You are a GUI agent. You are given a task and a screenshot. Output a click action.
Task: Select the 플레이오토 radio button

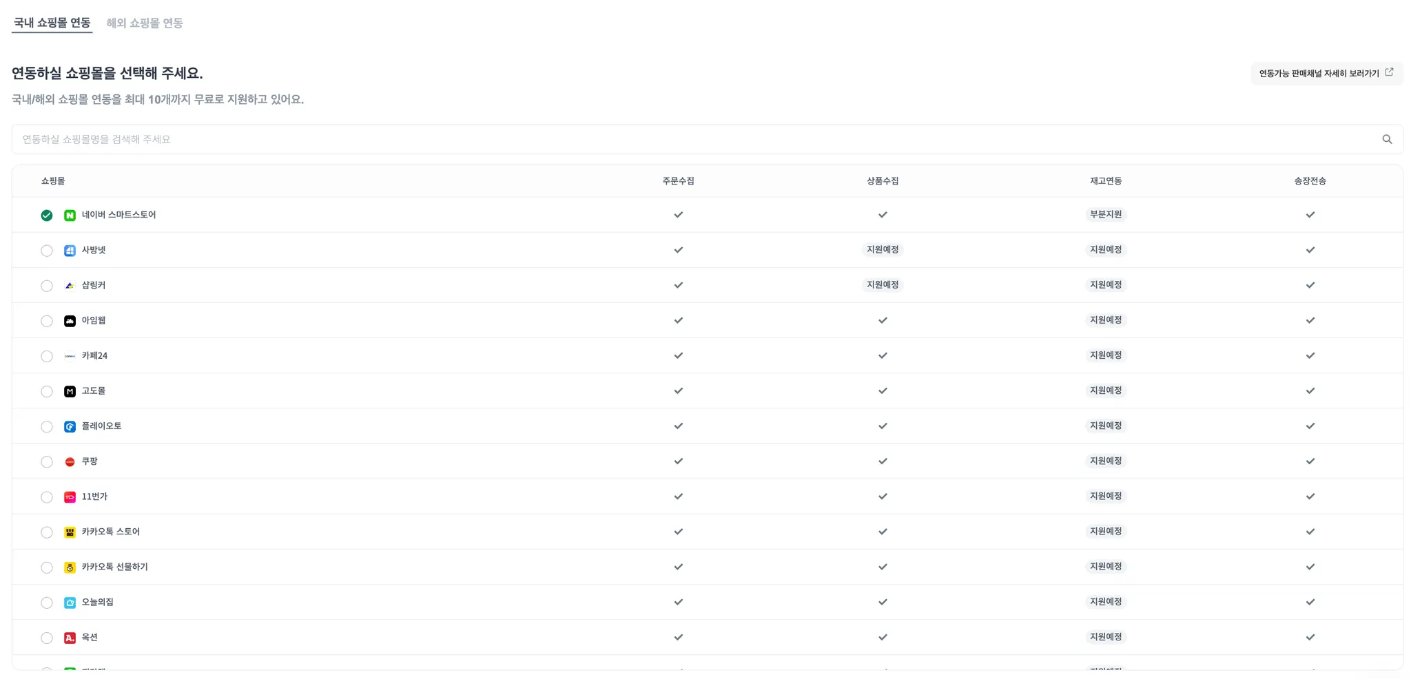[x=47, y=427]
